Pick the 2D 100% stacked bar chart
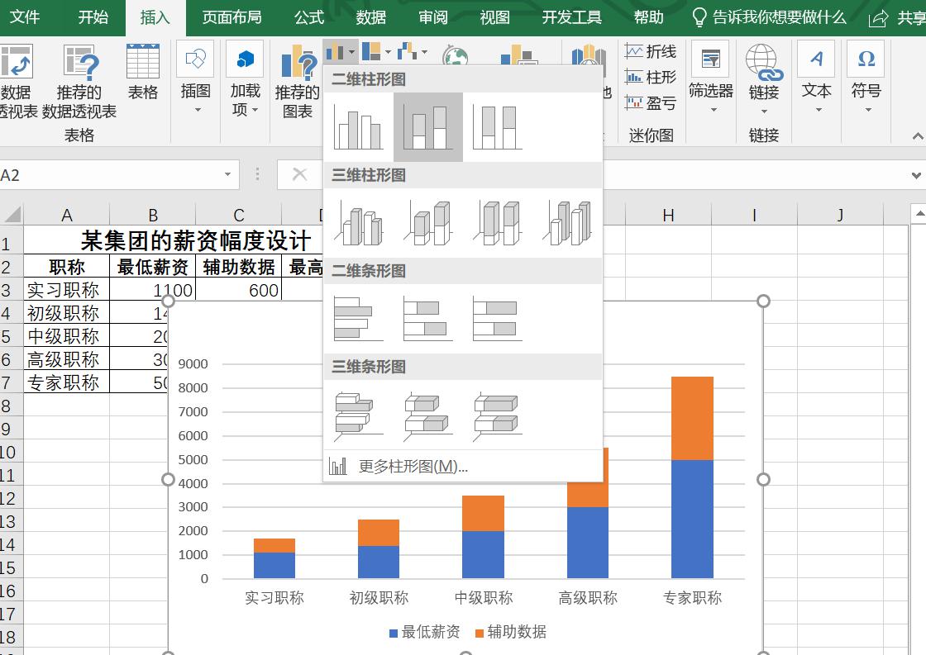The width and height of the screenshot is (926, 655). click(x=497, y=319)
